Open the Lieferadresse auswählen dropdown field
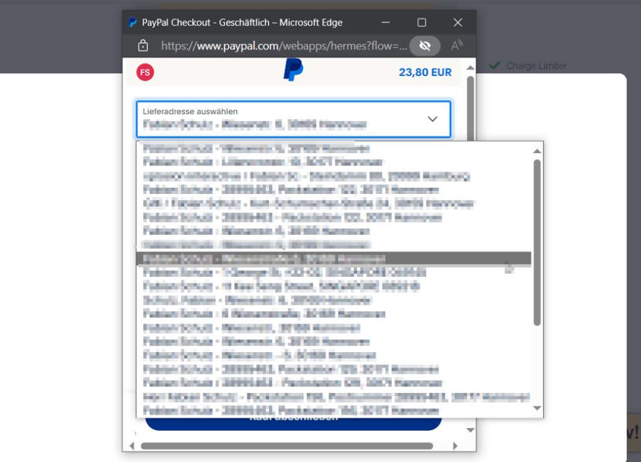The width and height of the screenshot is (641, 462). click(x=293, y=119)
